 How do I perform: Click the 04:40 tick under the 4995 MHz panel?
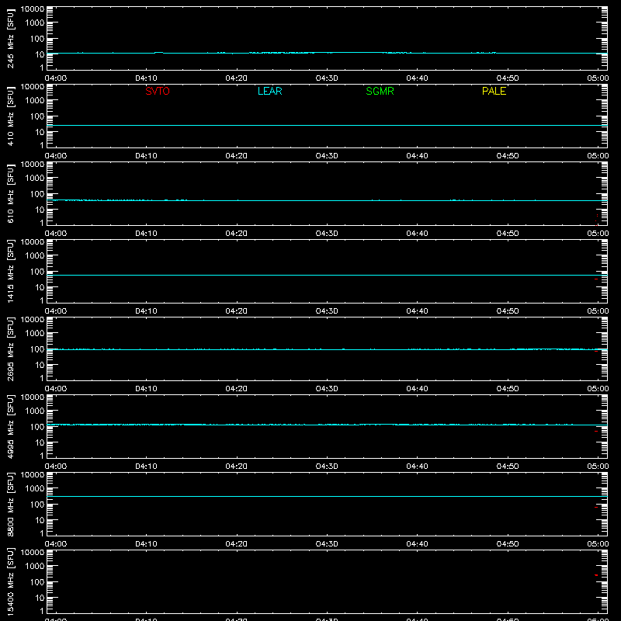pyautogui.click(x=417, y=467)
